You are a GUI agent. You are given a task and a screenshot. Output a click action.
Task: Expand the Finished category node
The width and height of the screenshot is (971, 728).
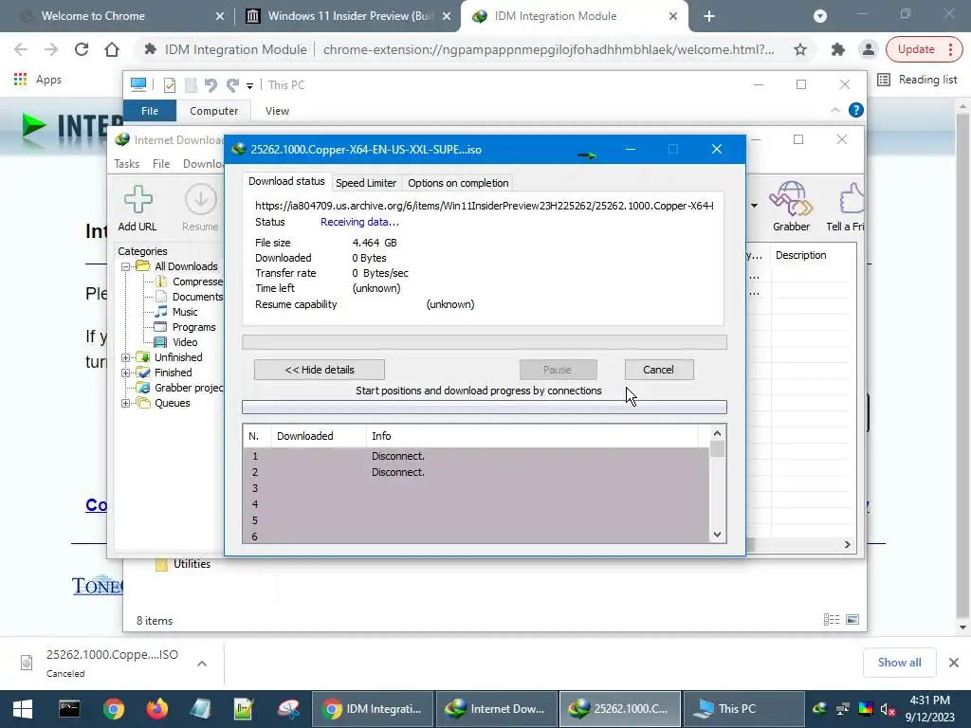126,373
